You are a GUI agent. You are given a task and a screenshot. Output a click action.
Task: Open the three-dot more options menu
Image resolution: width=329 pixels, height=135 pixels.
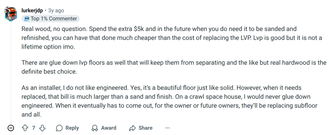167,128
